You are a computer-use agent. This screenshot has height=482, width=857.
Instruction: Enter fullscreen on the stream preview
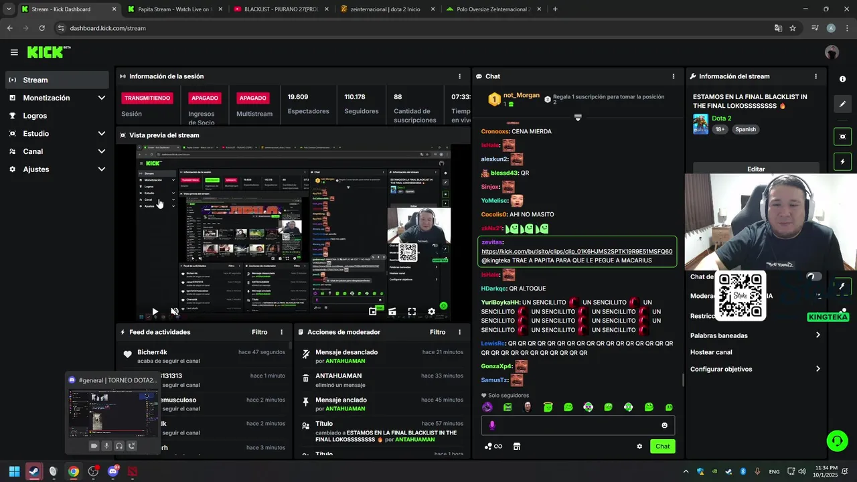[412, 311]
